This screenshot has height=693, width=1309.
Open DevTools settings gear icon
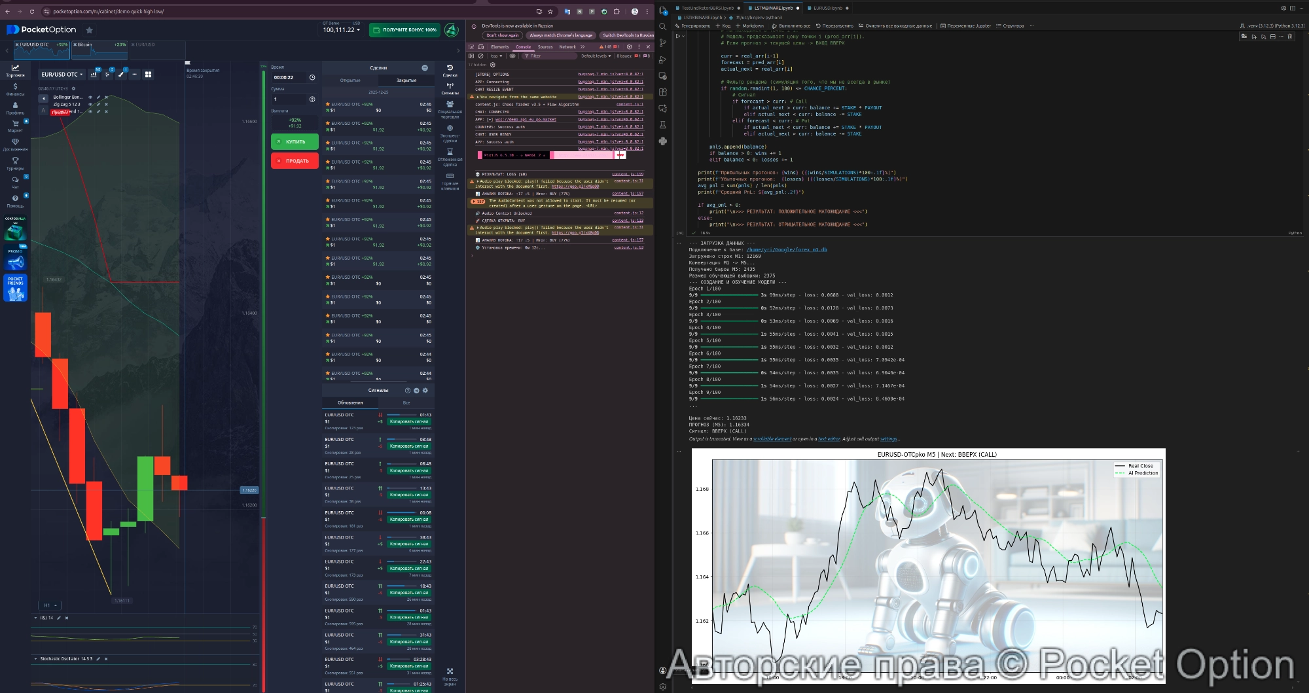coord(630,47)
